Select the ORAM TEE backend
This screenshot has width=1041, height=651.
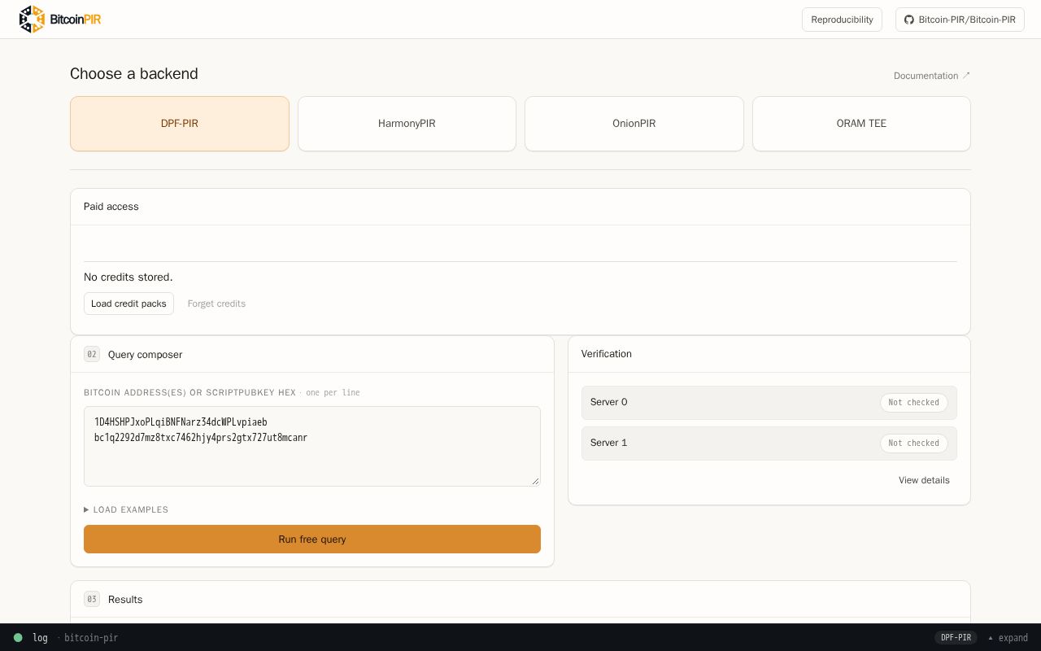pyautogui.click(x=861, y=124)
